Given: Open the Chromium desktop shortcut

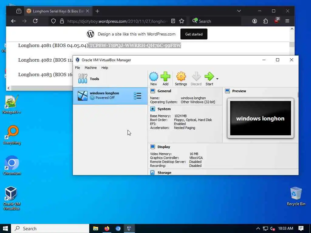Looking at the screenshot, I should [x=12, y=165].
